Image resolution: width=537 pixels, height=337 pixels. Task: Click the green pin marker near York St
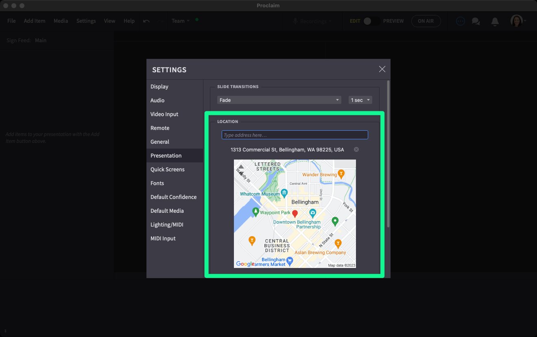(335, 221)
